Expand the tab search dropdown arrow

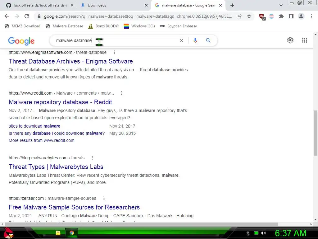(x=281, y=5)
